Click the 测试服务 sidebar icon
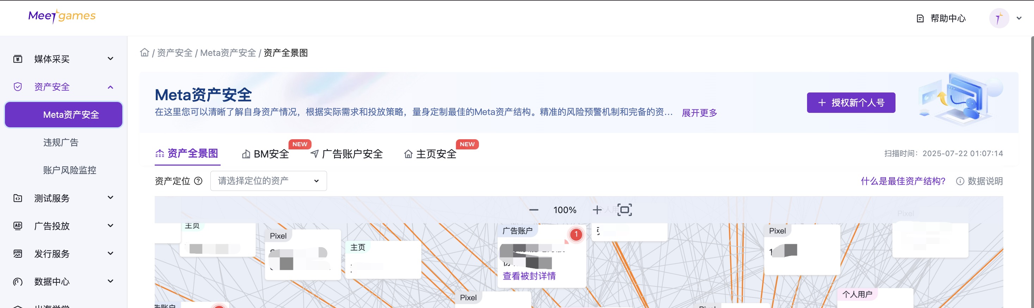The image size is (1034, 308). pyautogui.click(x=18, y=198)
